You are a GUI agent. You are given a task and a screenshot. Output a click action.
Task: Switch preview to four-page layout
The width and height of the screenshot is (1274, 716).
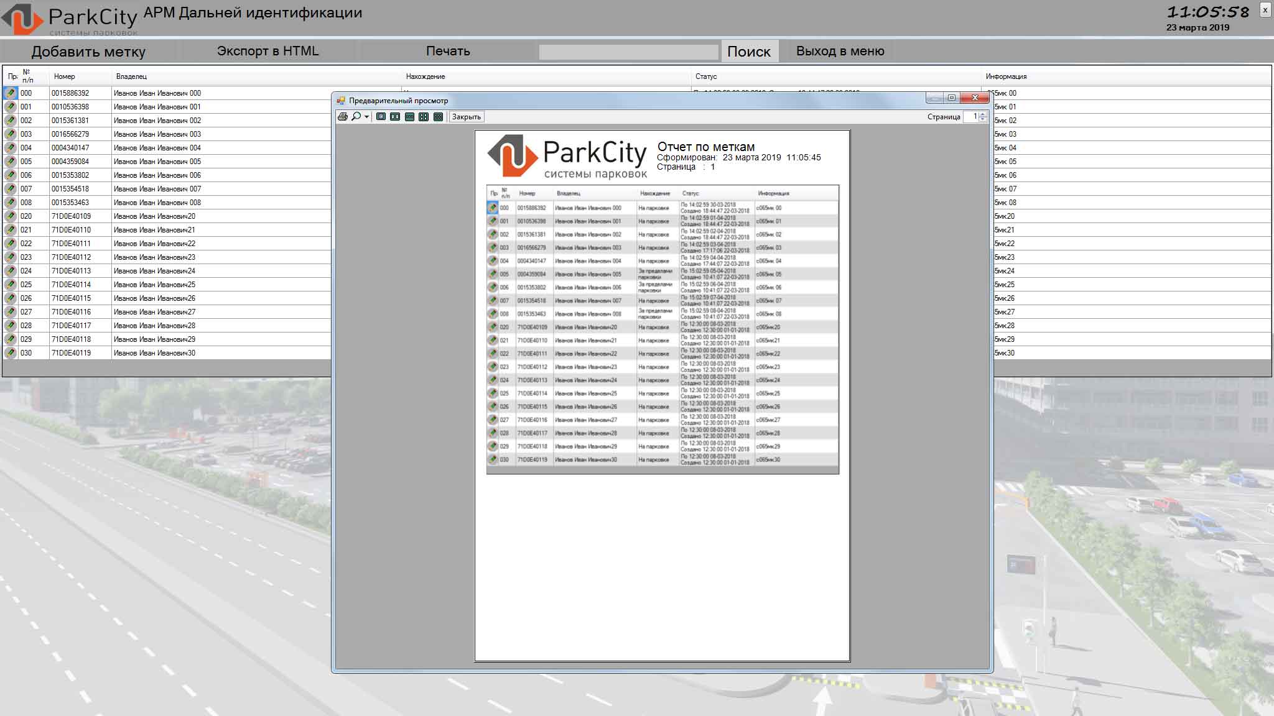(424, 117)
